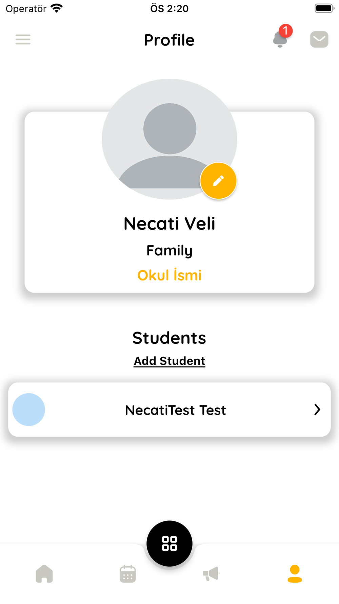Tap the Students section heading
Screen dimensions: 339x604
[x=169, y=338]
